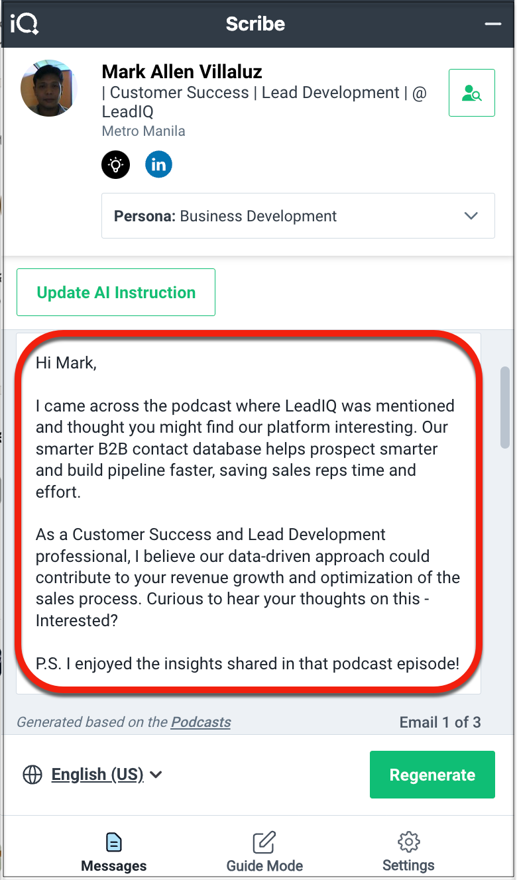
Task: Open the Podcasts source link
Action: coord(201,722)
